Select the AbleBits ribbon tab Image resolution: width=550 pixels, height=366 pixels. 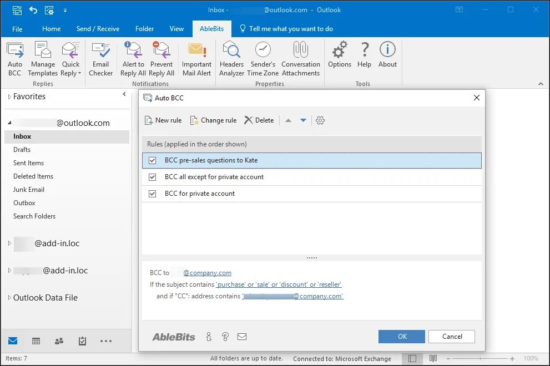(x=211, y=29)
